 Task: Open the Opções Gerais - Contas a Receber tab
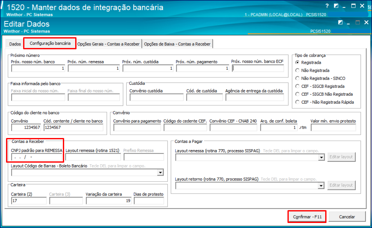109,44
